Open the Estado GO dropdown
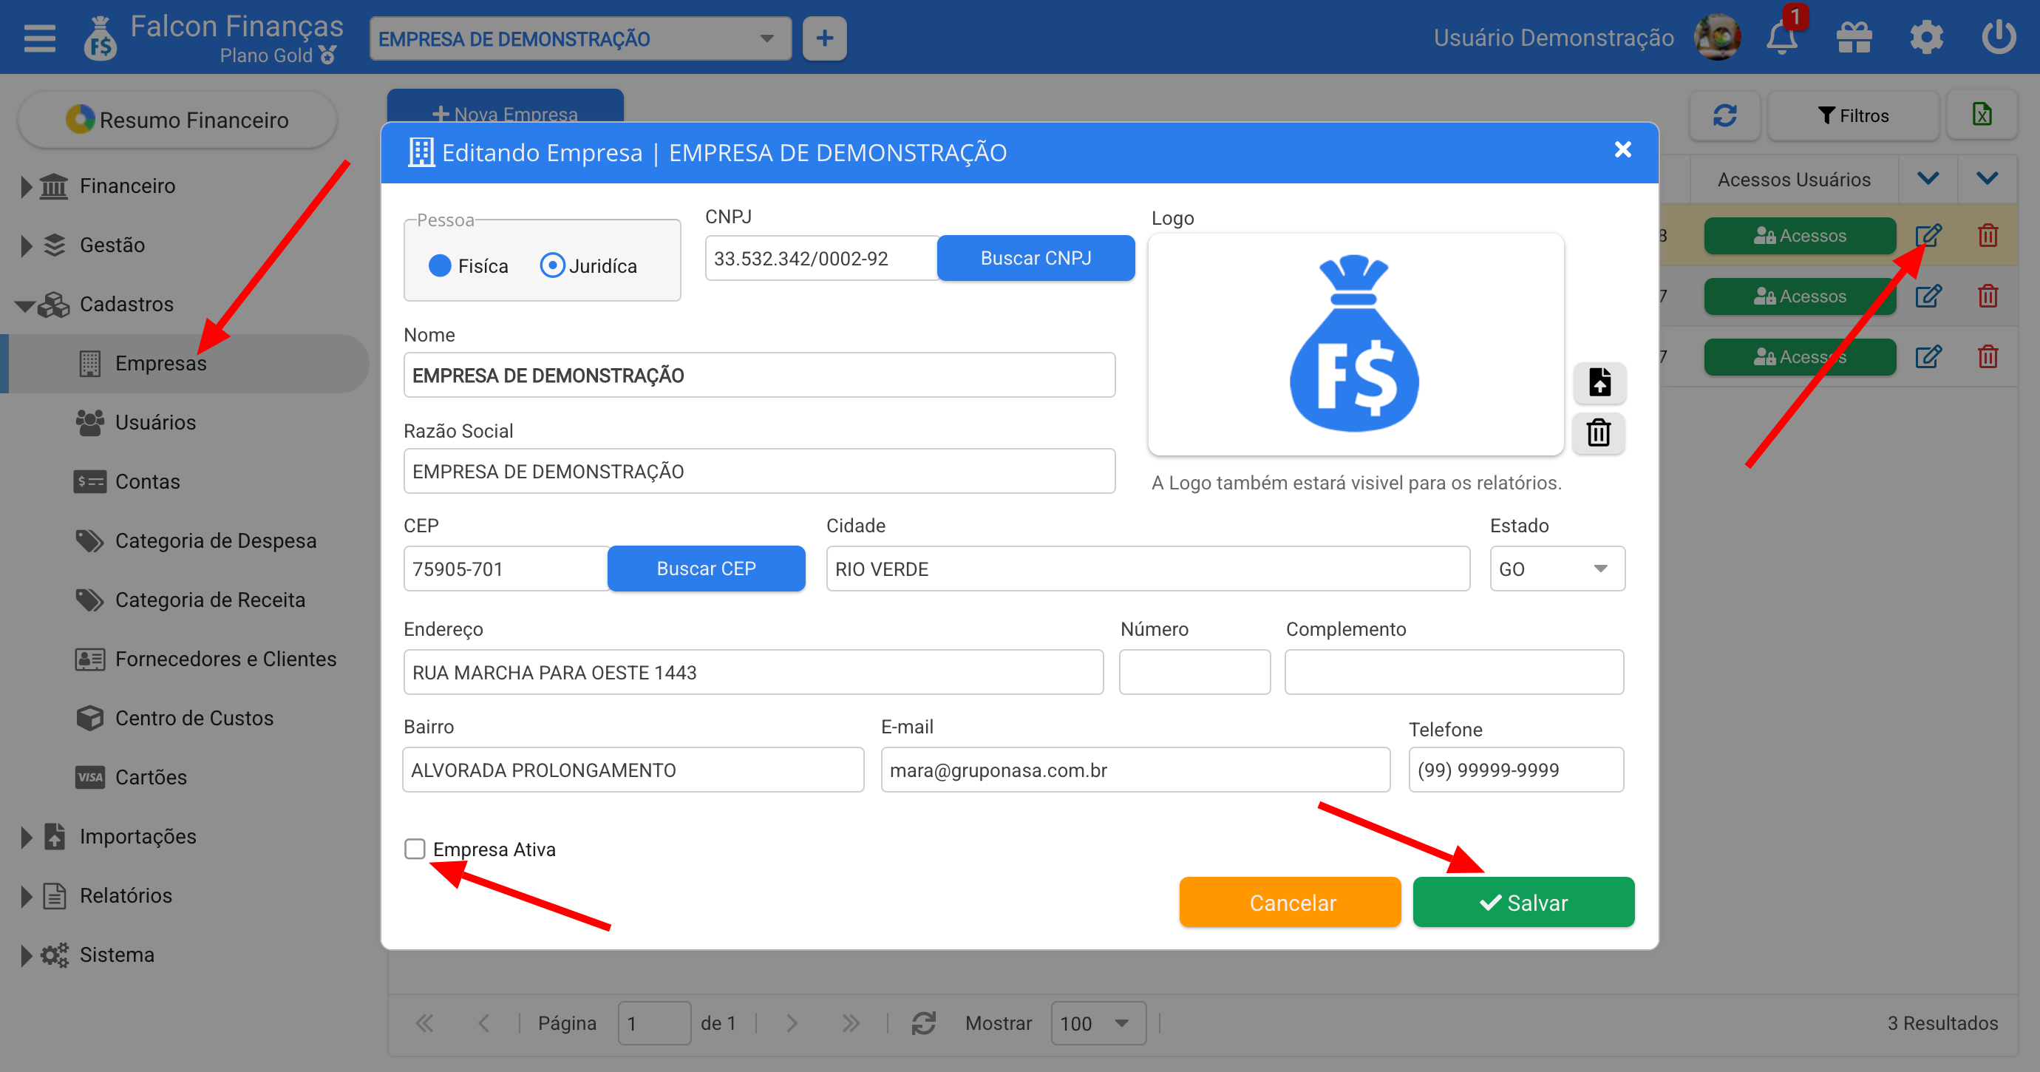2040x1072 pixels. [x=1556, y=569]
